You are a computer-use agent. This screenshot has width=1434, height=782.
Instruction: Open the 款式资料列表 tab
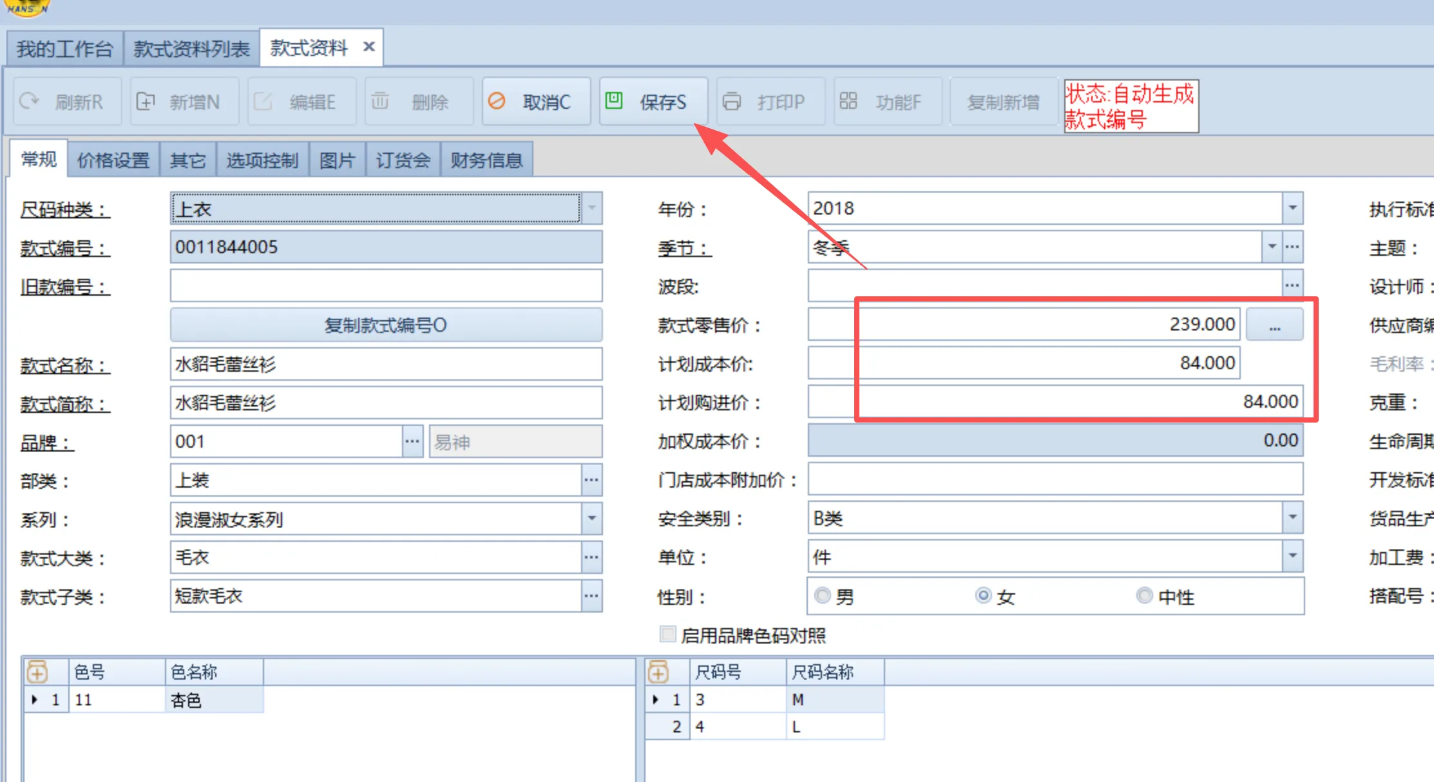point(191,48)
